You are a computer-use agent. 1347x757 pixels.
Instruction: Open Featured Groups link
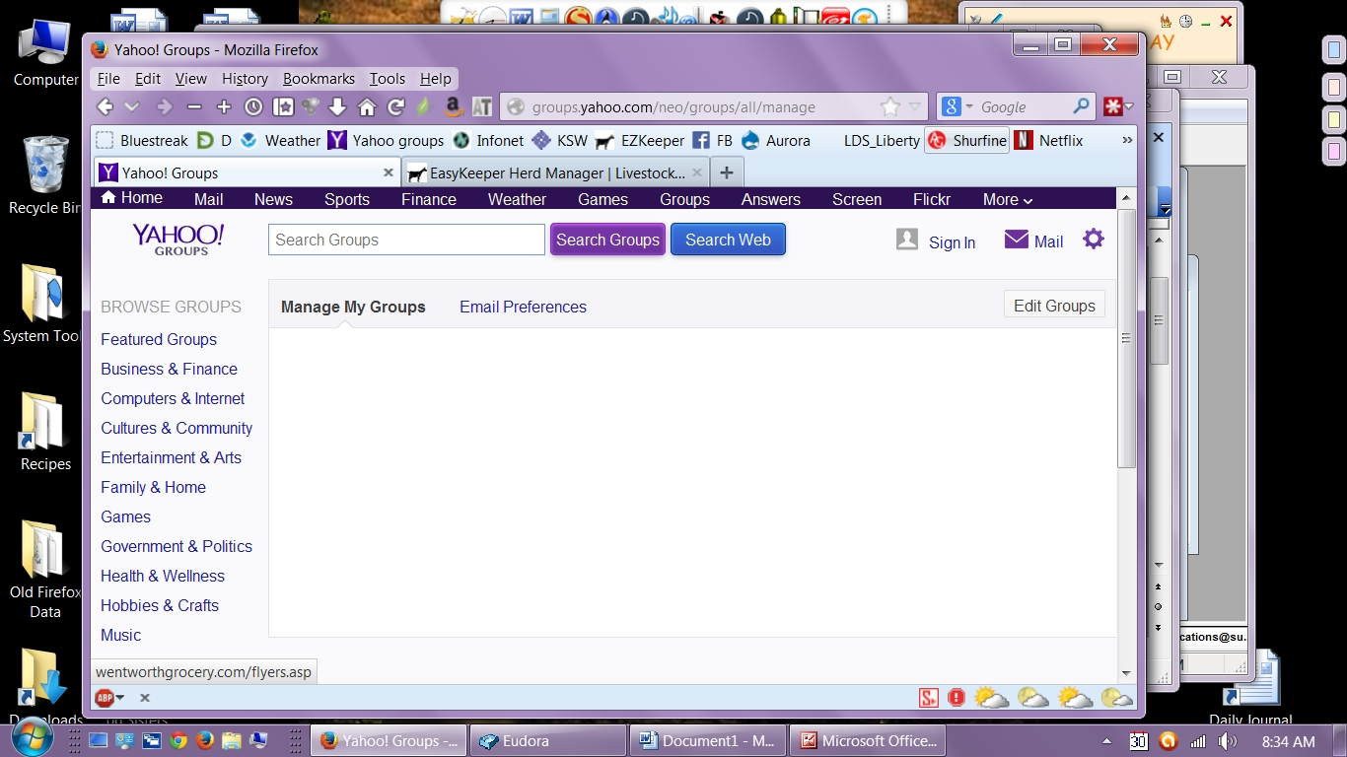[159, 339]
